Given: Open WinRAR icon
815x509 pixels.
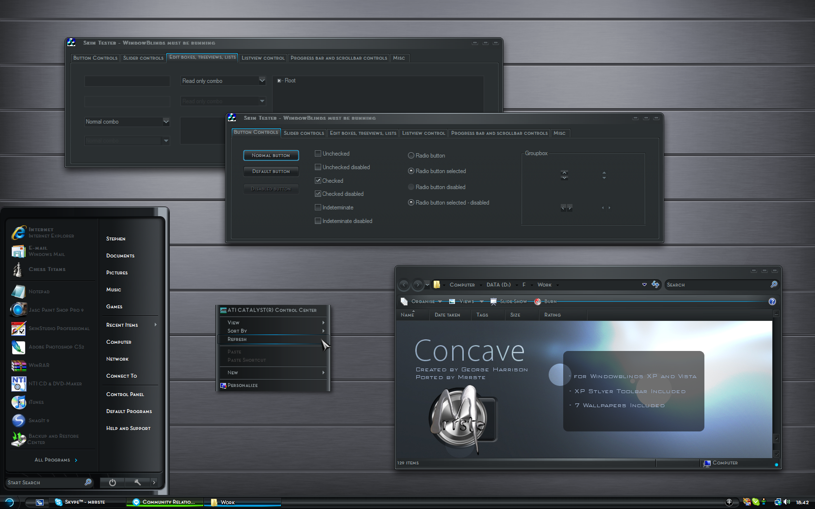Looking at the screenshot, I should pos(18,365).
